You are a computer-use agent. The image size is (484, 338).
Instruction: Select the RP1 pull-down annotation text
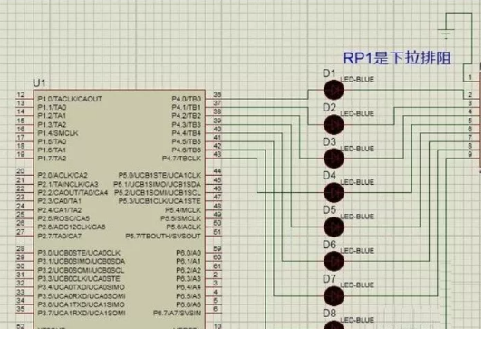397,58
